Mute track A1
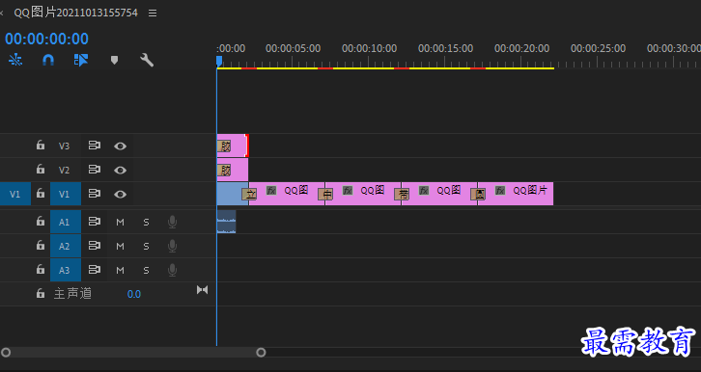The height and width of the screenshot is (372, 701). pos(121,222)
